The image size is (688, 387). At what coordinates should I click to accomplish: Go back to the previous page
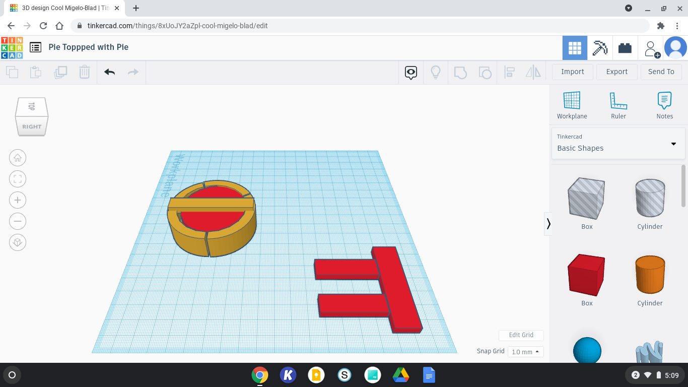point(11,26)
